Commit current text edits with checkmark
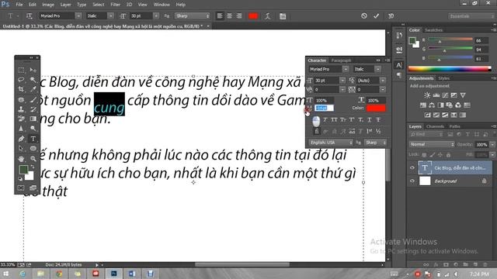Screen dimensions: 497x279 pyautogui.click(x=376, y=15)
